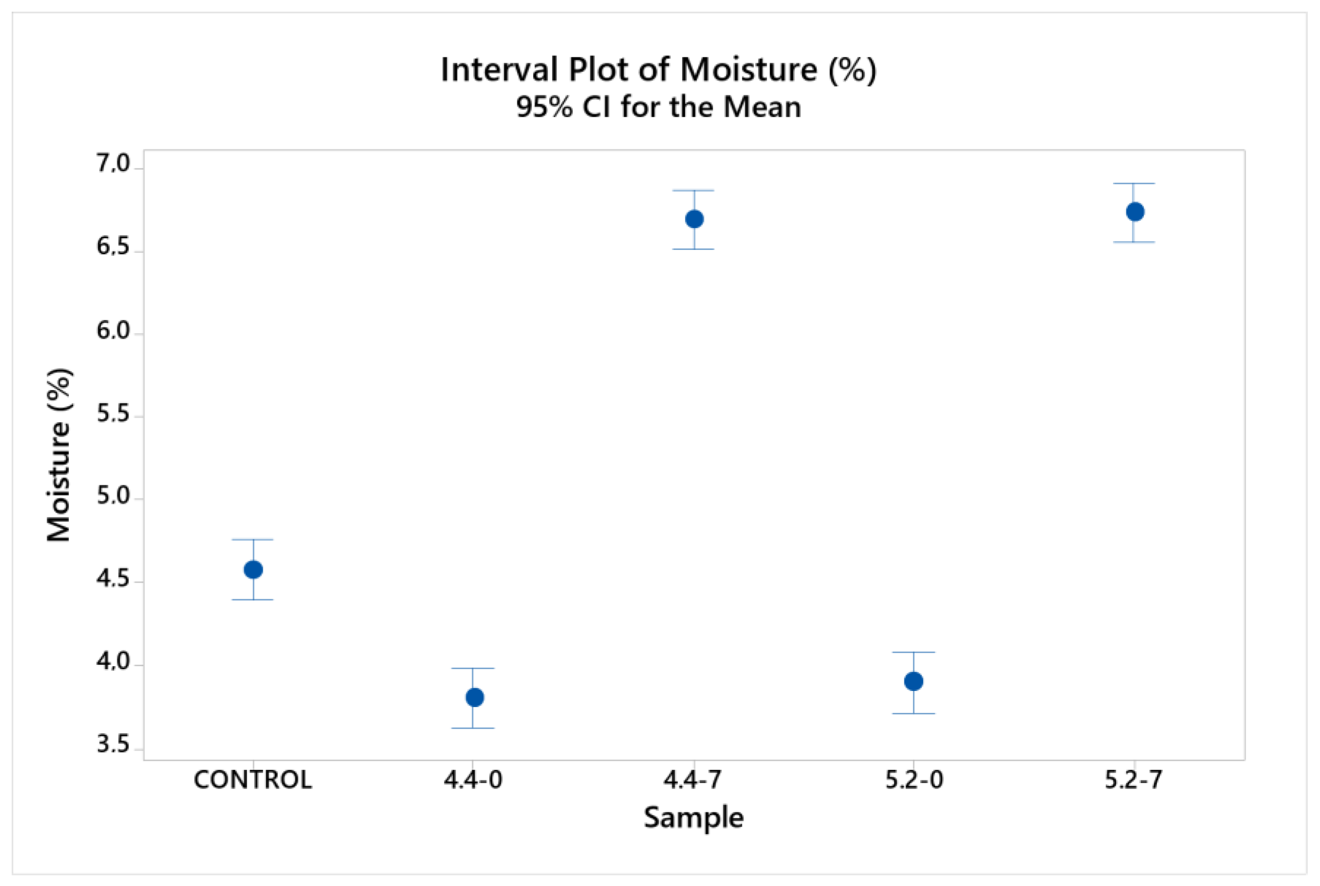The height and width of the screenshot is (886, 1320).
Task: Select the 6.0 y-axis tick label
Action: tap(113, 331)
